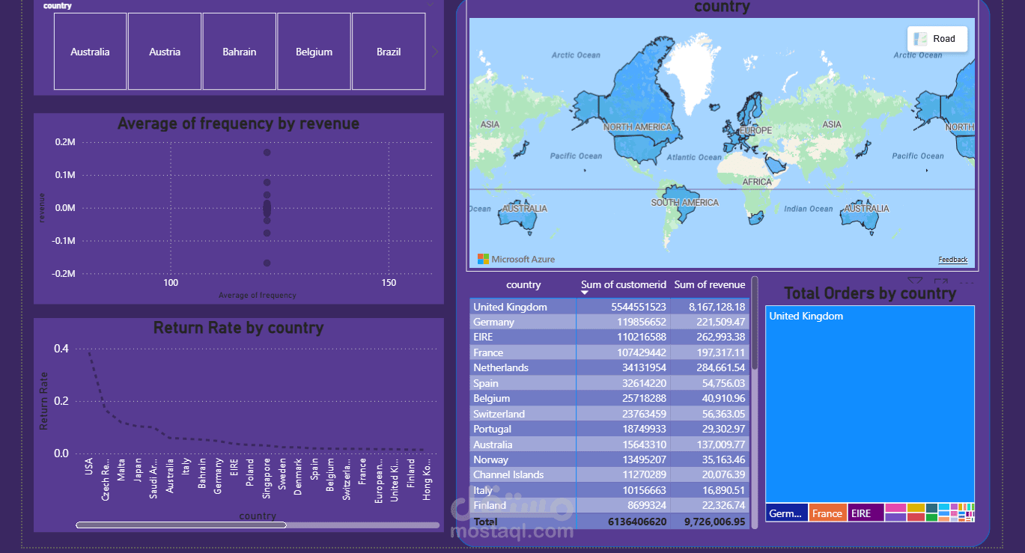Open the Road map style selector
The image size is (1025, 553).
coord(937,39)
